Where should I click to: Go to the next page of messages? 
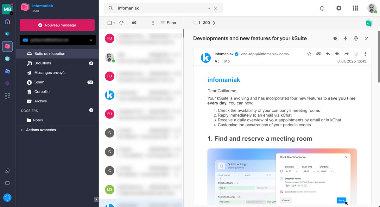coord(214,23)
